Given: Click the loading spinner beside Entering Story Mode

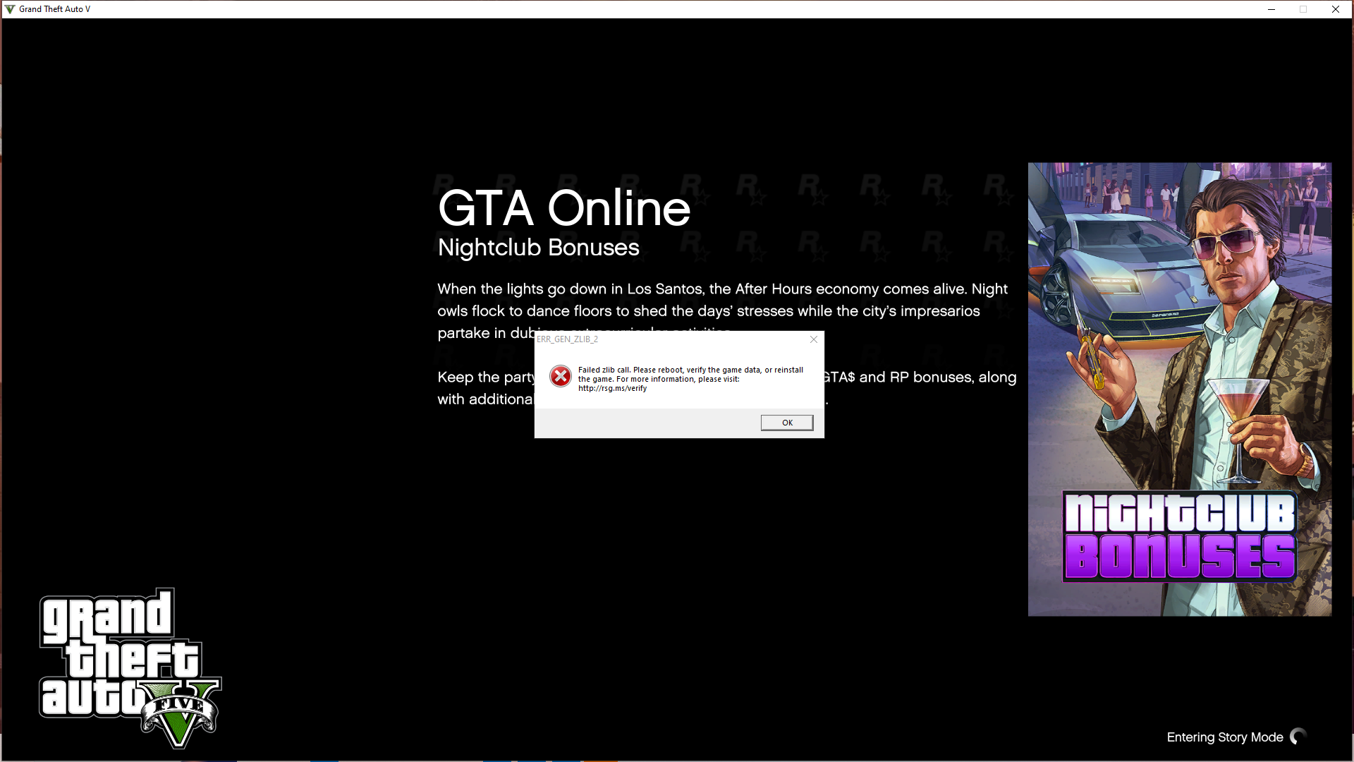Looking at the screenshot, I should pos(1298,737).
